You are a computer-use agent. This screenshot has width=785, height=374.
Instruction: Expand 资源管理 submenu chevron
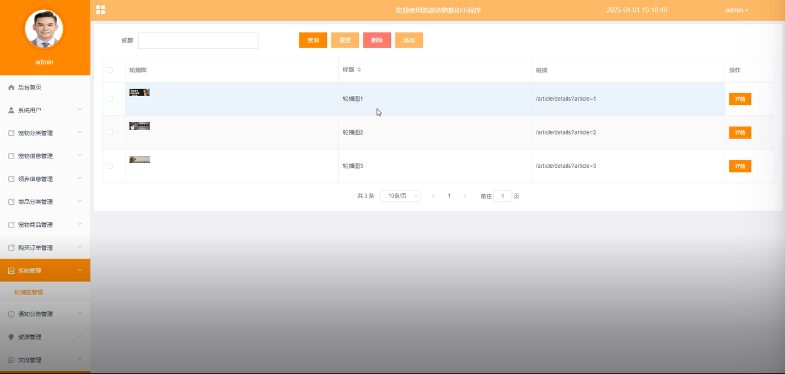(x=80, y=336)
